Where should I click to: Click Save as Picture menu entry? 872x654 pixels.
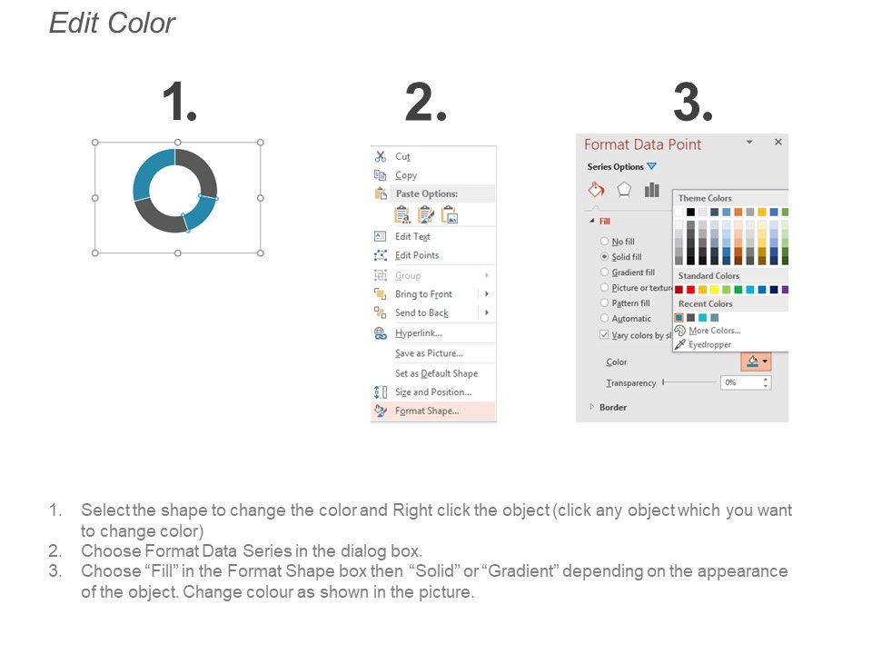coord(429,353)
